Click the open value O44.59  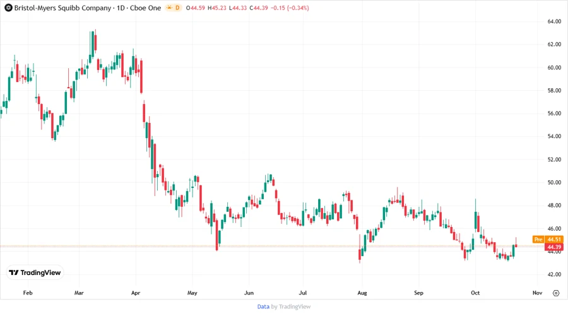(195, 8)
